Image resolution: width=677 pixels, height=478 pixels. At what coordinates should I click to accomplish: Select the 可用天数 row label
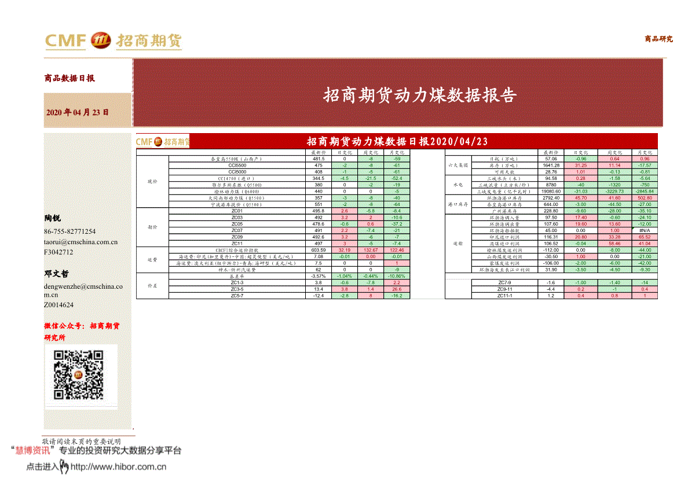click(x=504, y=172)
